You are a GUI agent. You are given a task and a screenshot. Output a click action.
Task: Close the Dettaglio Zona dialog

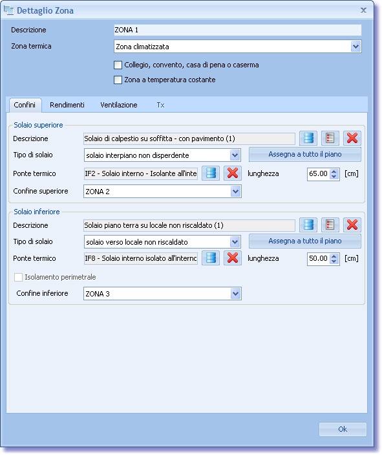click(x=363, y=10)
